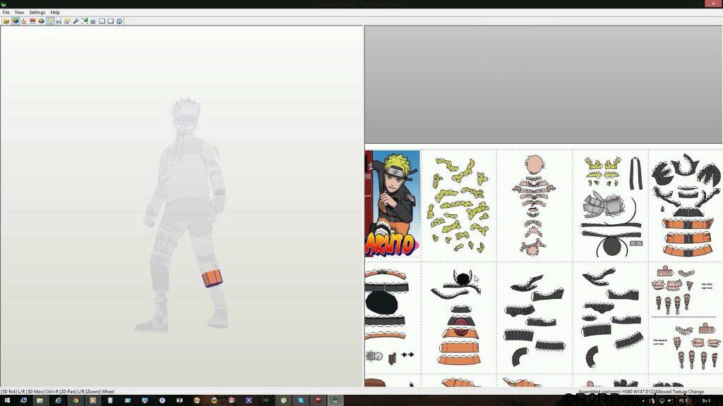The width and height of the screenshot is (723, 406).
Task: Click the About info icon on toolbar
Action: (119, 21)
